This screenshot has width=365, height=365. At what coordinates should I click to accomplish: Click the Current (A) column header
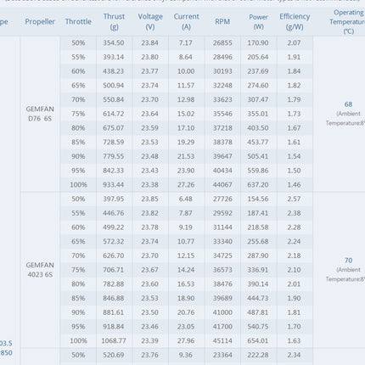pos(186,22)
